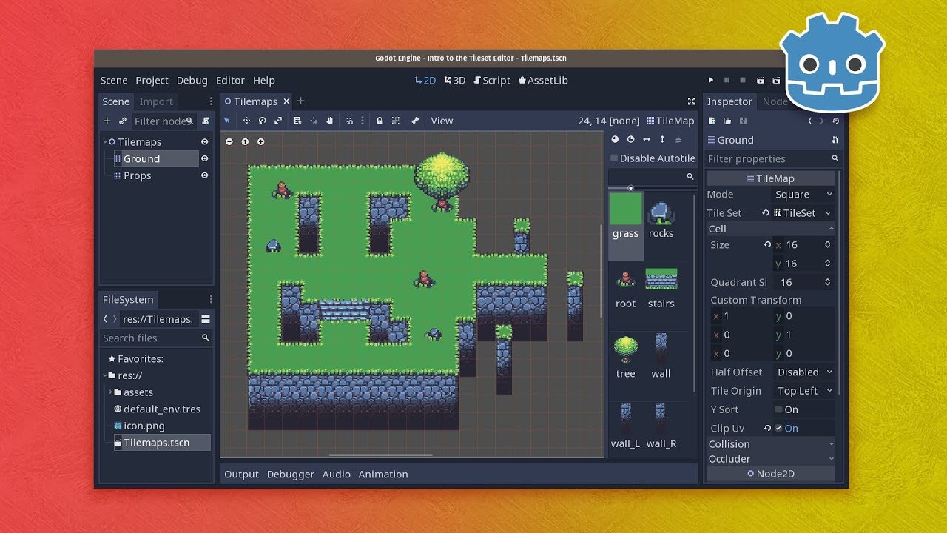Image resolution: width=947 pixels, height=533 pixels.
Task: Go to previous object in Inspector history
Action: pos(810,121)
